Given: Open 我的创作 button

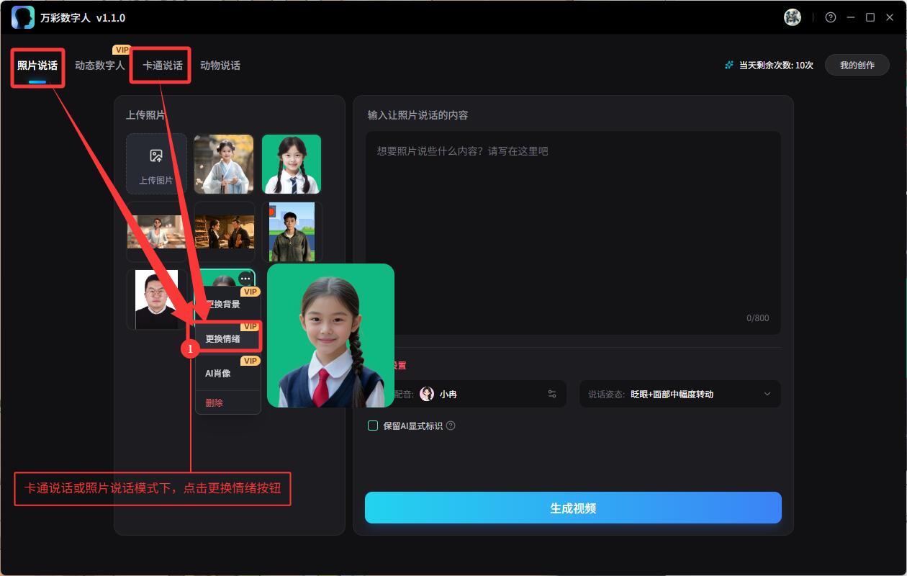Looking at the screenshot, I should coord(857,65).
